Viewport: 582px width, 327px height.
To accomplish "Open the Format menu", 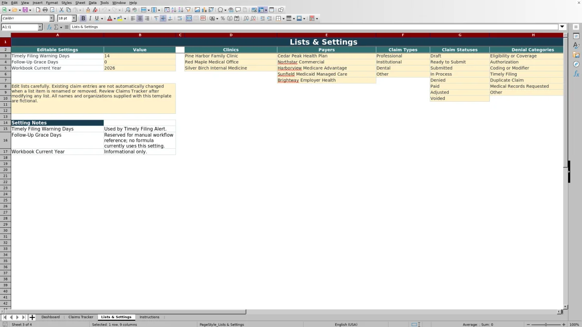I will pyautogui.click(x=52, y=3).
